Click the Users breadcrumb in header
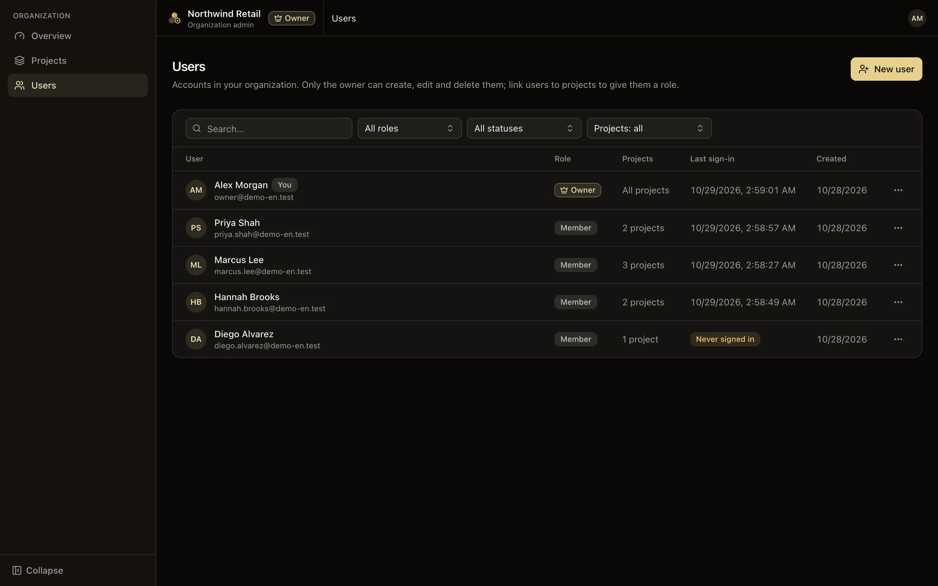 click(343, 18)
